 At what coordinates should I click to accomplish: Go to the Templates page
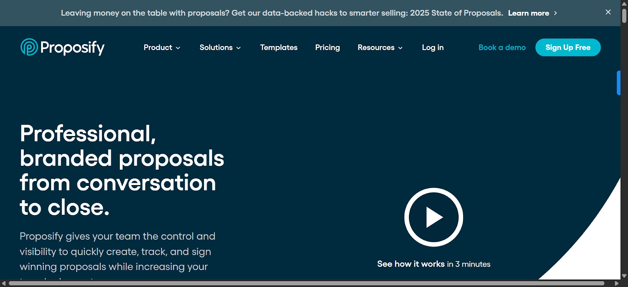point(279,47)
